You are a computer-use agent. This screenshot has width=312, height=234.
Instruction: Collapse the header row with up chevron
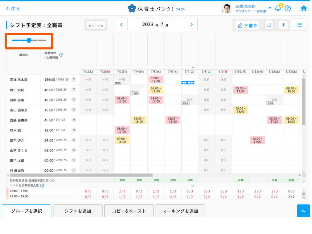click(x=193, y=68)
